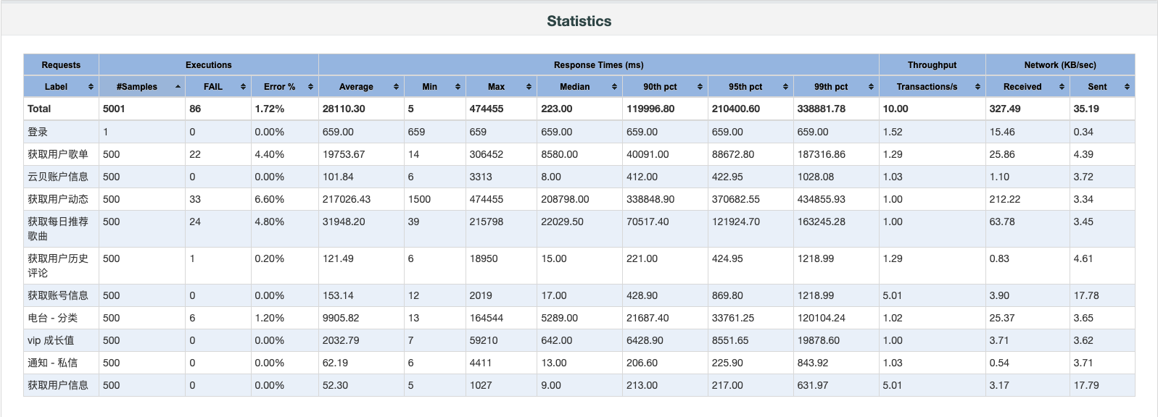Click the max value 306452

[x=487, y=154]
